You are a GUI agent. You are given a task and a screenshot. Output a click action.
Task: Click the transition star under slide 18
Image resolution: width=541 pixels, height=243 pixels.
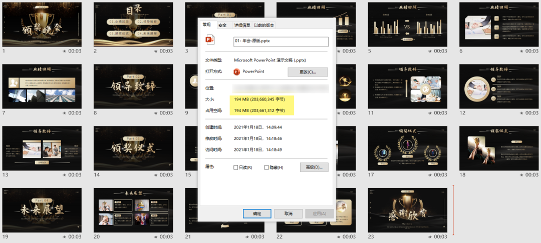click(x=521, y=175)
